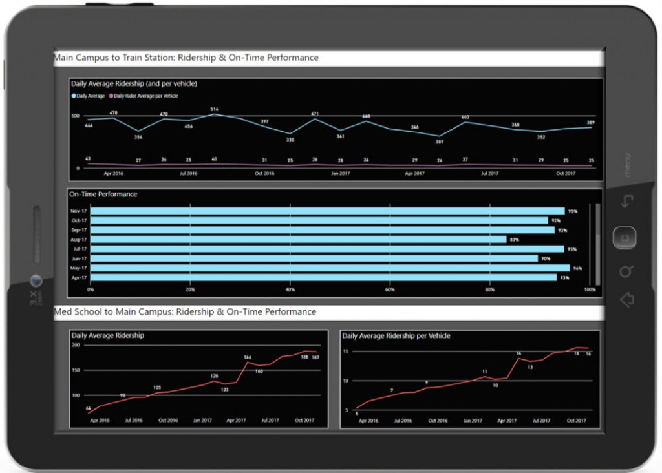
Task: Click the Main Campus to Train Station header
Action: [186, 58]
